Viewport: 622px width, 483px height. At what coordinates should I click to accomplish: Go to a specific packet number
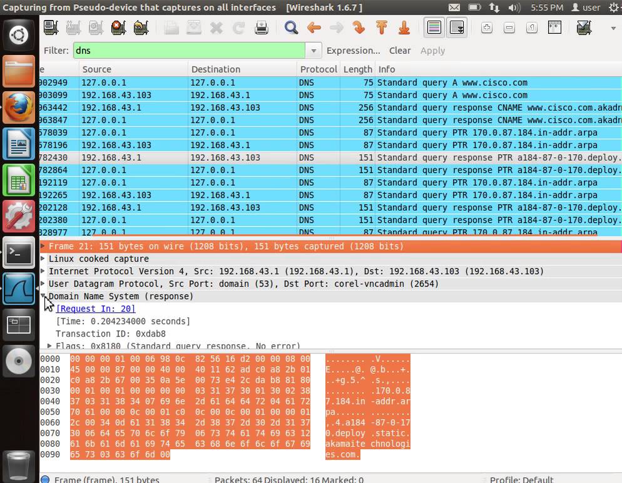pyautogui.click(x=359, y=28)
